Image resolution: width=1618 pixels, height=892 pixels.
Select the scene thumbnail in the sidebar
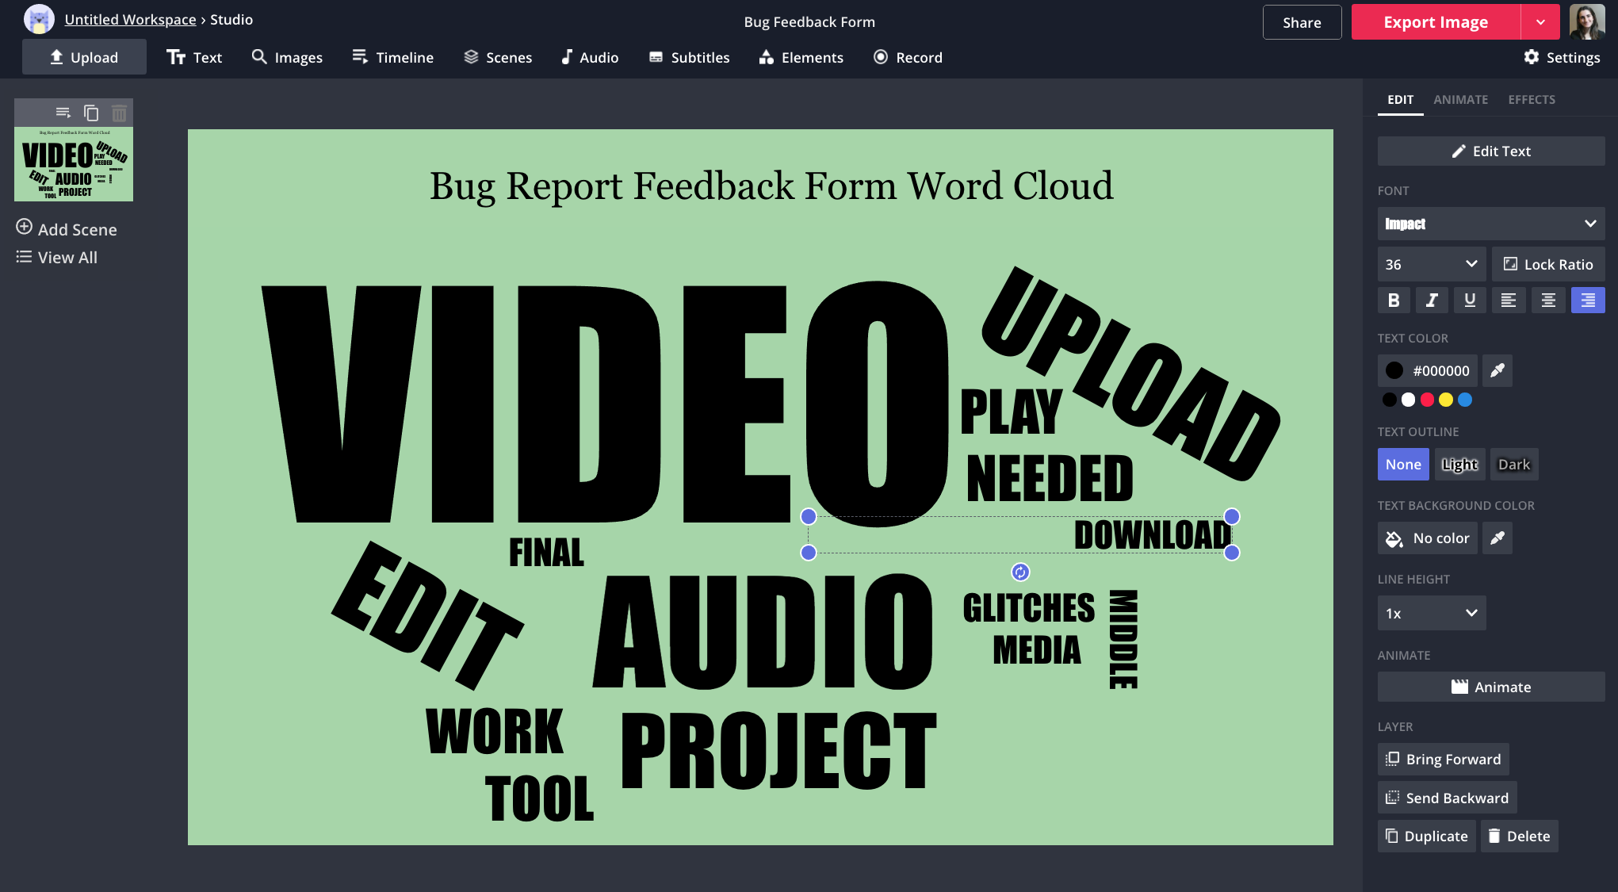pos(74,164)
